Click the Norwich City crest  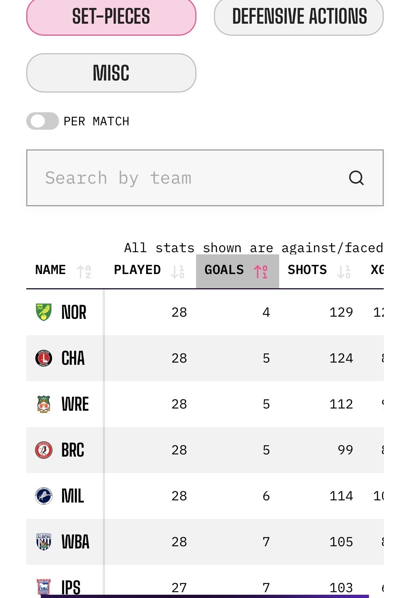[x=44, y=312]
